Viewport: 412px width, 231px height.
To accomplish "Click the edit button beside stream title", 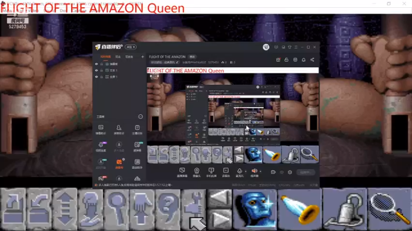I will click(192, 57).
